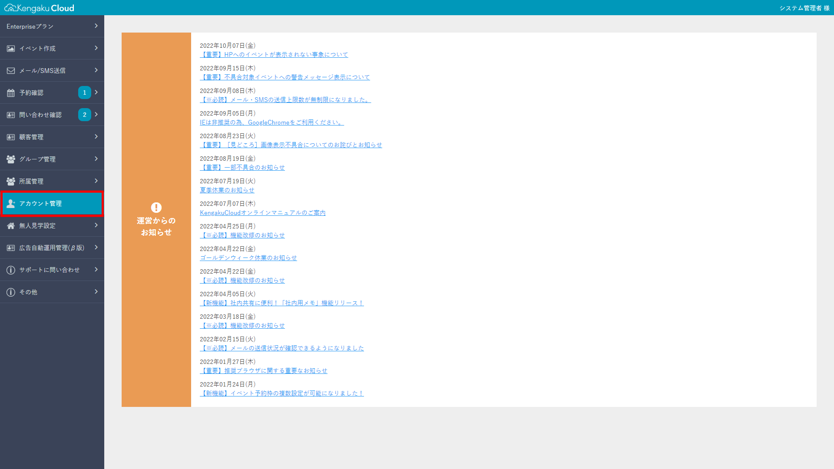Click the Kengaku Cloud logo
The image size is (834, 469).
point(39,7)
